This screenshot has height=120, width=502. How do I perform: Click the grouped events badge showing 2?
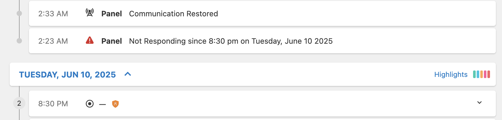(x=19, y=103)
